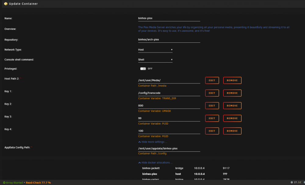This screenshot has width=305, height=185.
Task: Click the Name field containing binhex-plex
Action: (x=169, y=18)
